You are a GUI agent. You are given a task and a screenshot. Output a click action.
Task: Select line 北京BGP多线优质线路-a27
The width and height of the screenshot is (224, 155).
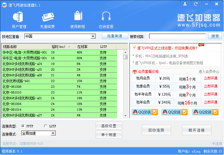click(59, 115)
